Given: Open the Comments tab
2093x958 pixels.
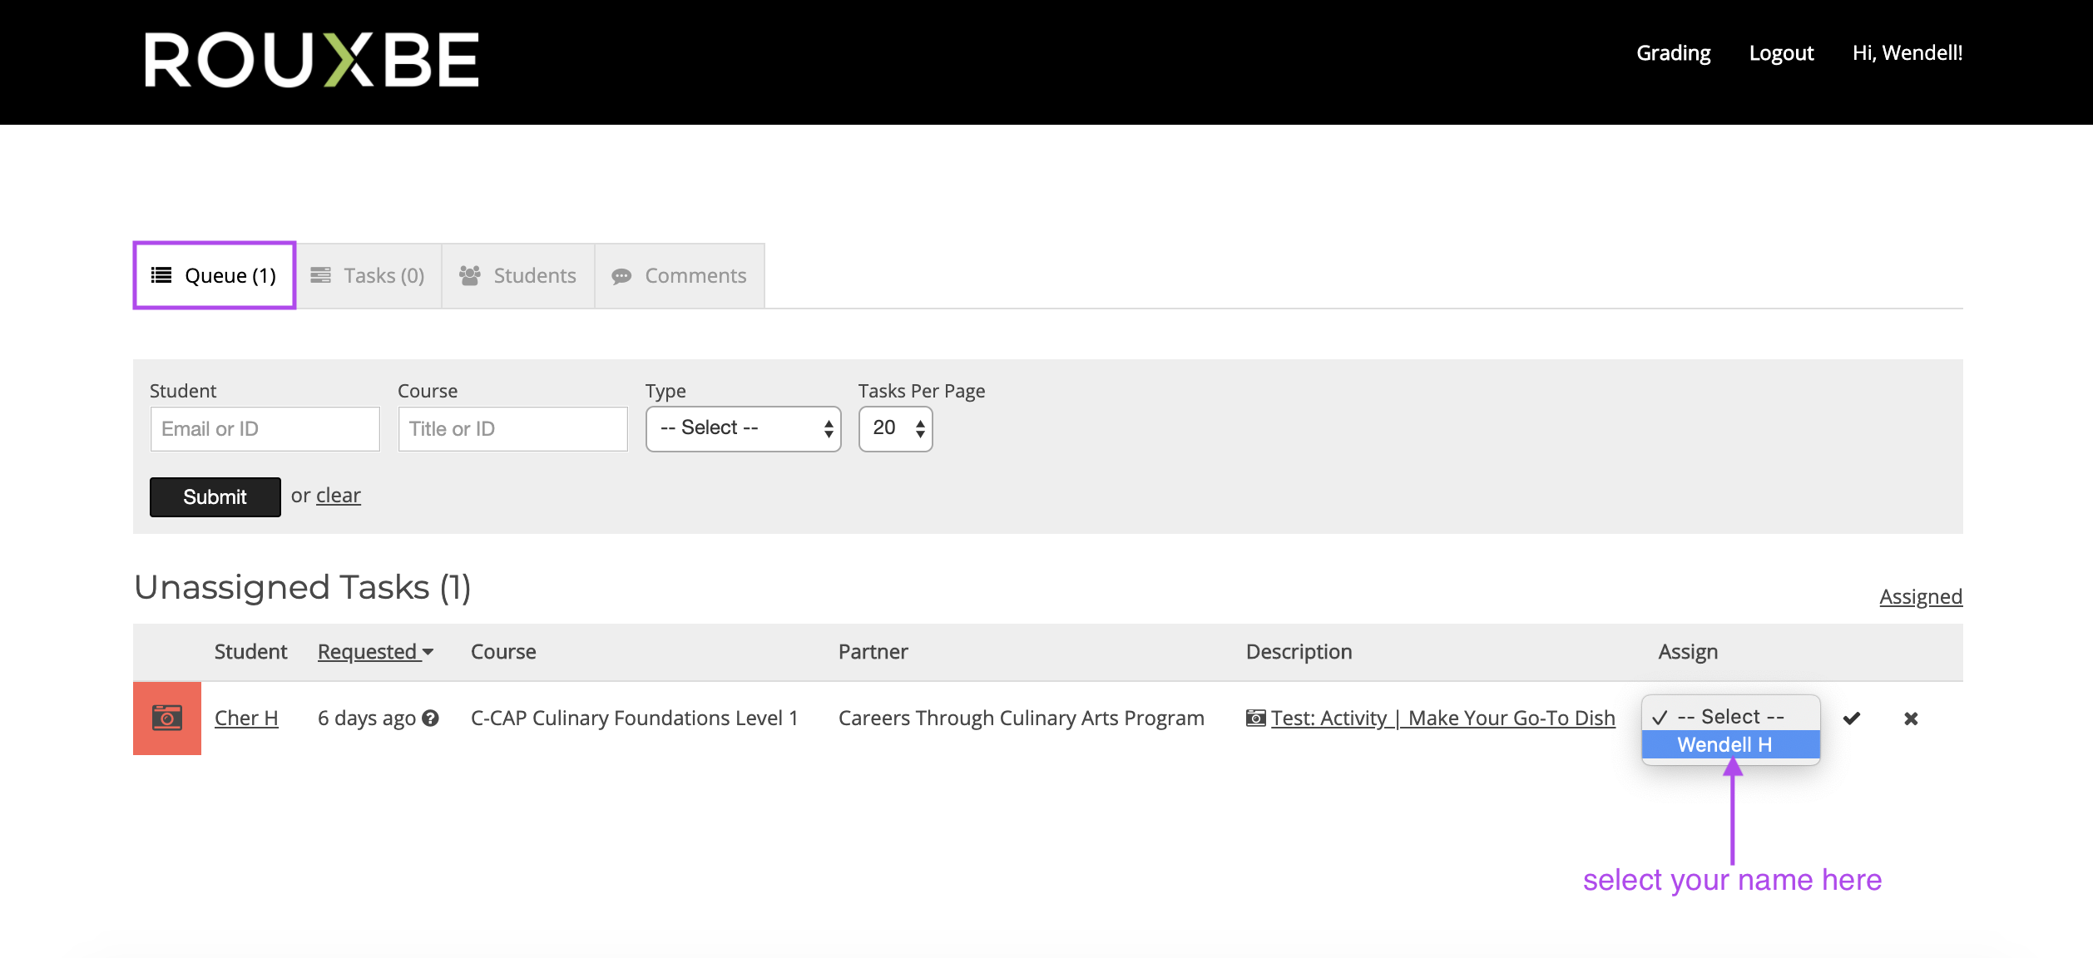Looking at the screenshot, I should [680, 275].
